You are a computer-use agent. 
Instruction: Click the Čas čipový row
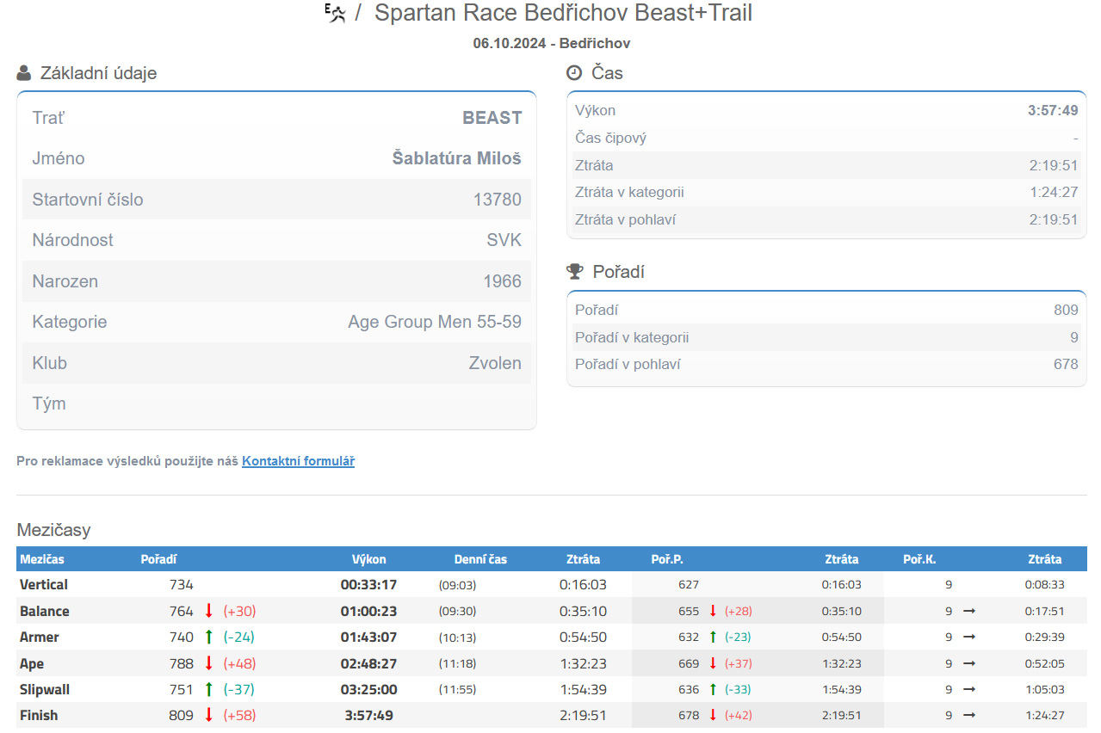826,138
